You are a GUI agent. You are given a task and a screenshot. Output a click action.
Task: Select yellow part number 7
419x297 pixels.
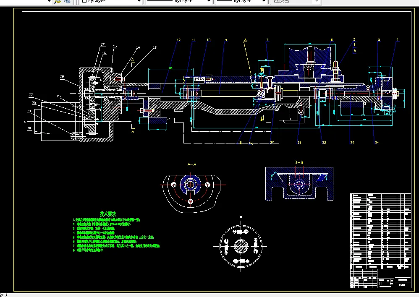point(267,40)
